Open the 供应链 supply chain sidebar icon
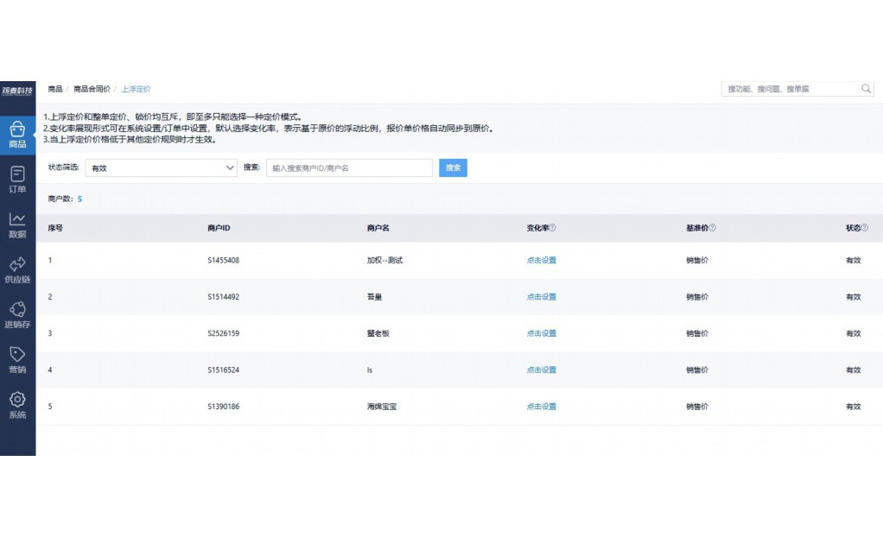883x537 pixels. tap(17, 269)
